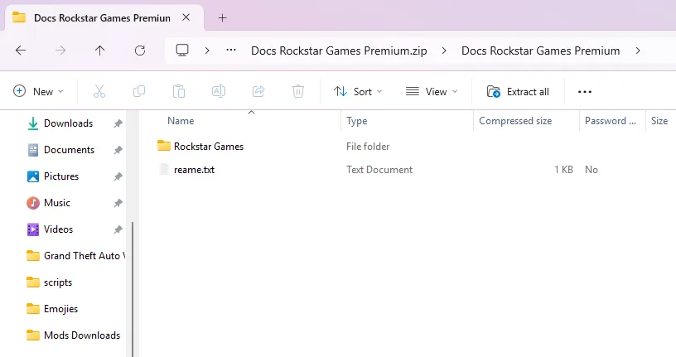The width and height of the screenshot is (676, 357).
Task: Select the Docs Rockstar Games Premium breadcrumb folder
Action: (x=541, y=51)
